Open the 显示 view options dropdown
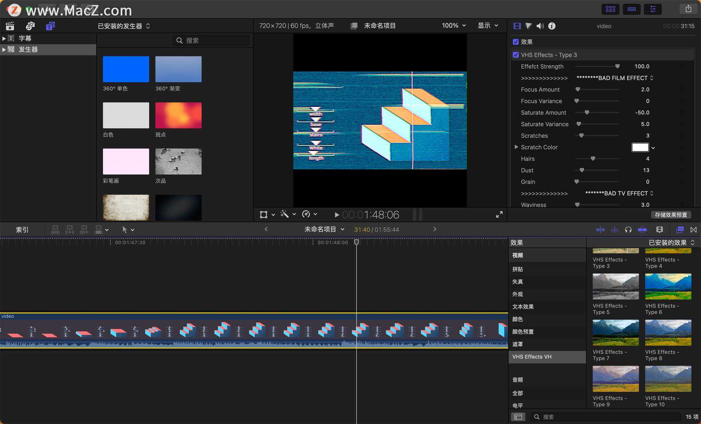Image resolution: width=701 pixels, height=424 pixels. pos(488,26)
